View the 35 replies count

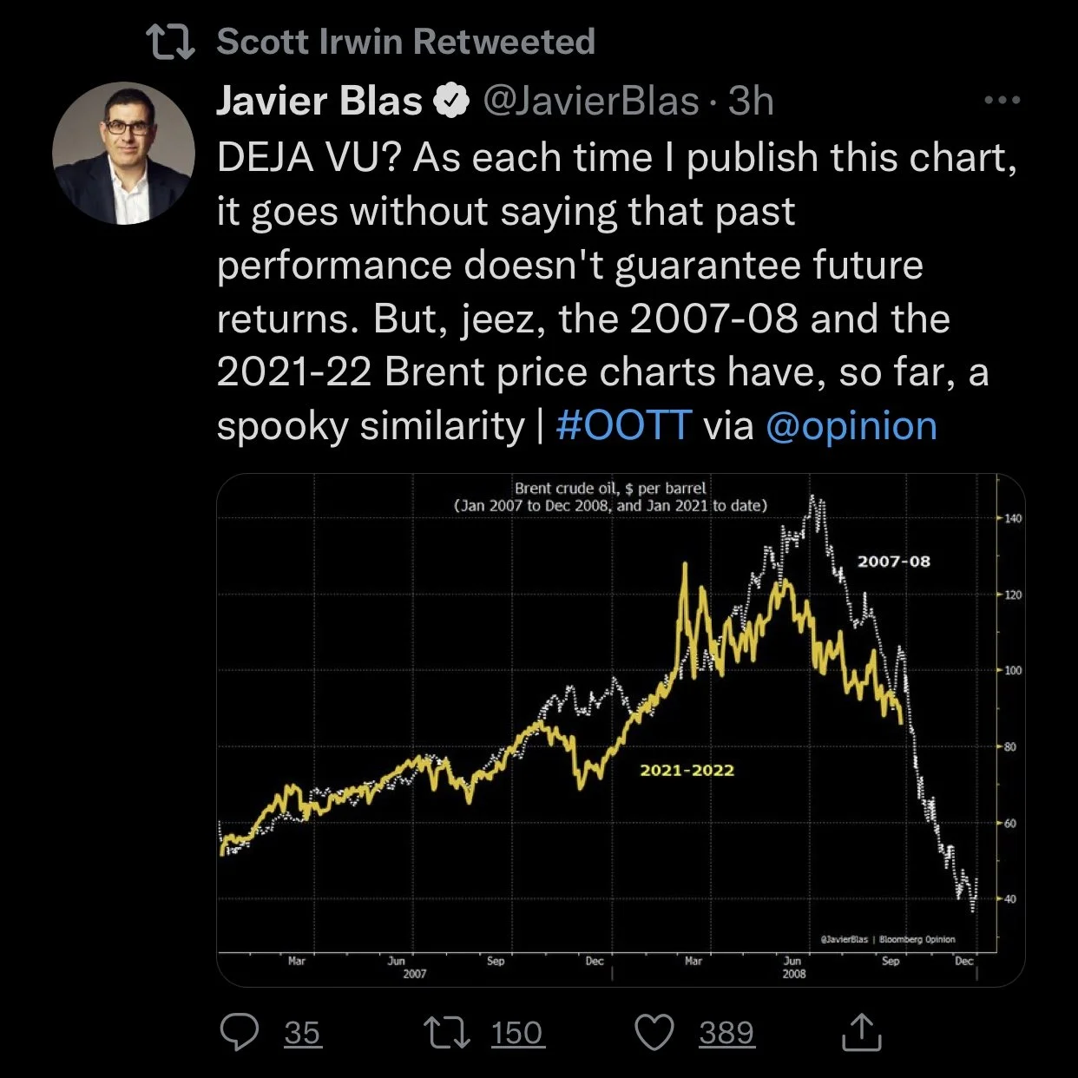click(x=303, y=1033)
